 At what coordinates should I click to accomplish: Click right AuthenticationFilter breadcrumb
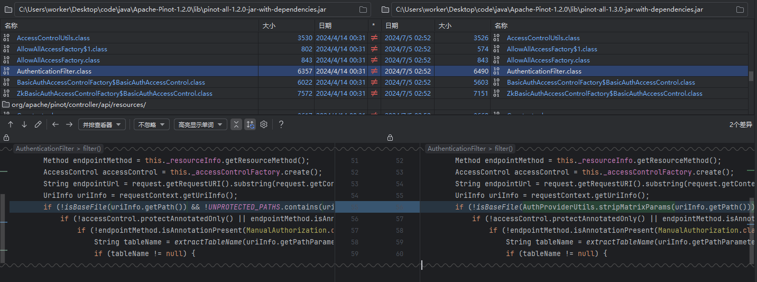tap(457, 149)
